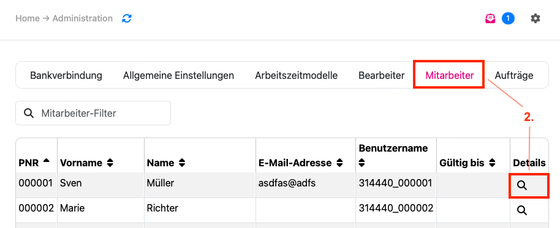Click the Administration breadcrumb link
Image resolution: width=560 pixels, height=228 pixels.
[x=83, y=18]
